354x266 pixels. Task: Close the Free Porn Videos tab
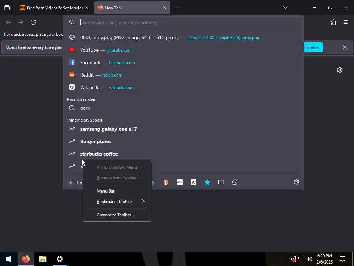87,8
